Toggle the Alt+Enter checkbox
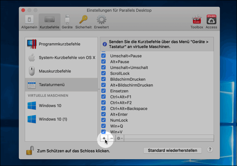This screenshot has width=237, height=166. pyautogui.click(x=103, y=114)
